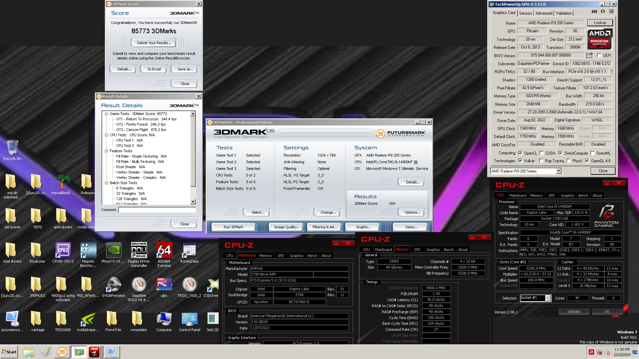
Task: Select GT2 - Firefly Forest result row
Action: coord(141,124)
